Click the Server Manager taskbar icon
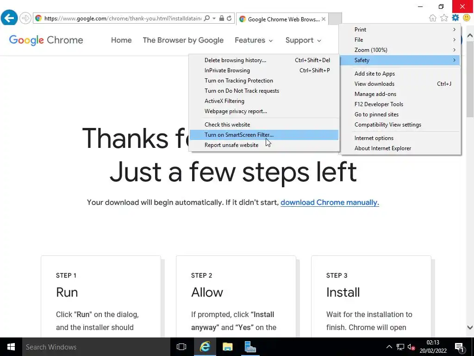This screenshot has height=356, width=474. (250, 347)
